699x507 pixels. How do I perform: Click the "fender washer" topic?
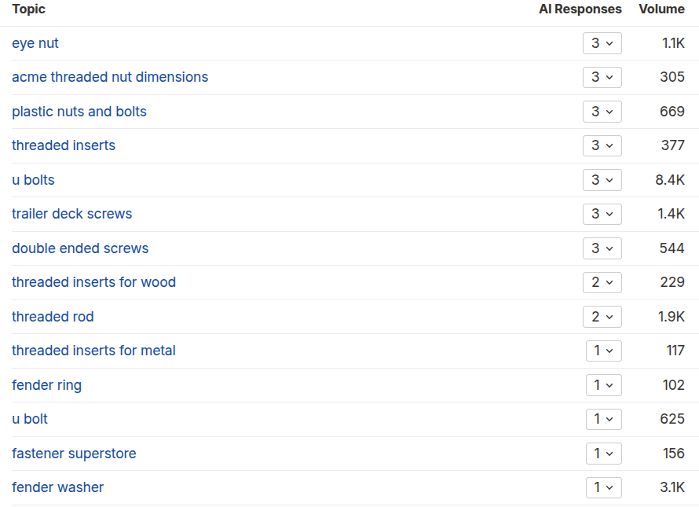click(58, 487)
